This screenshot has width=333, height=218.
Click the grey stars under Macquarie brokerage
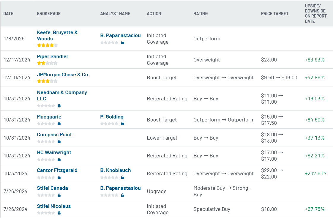(x=46, y=124)
